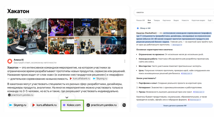Open the Skyeng.ru source chip at bottom
Image resolution: width=214 pixels, height=117 pixels.
pos(18,105)
